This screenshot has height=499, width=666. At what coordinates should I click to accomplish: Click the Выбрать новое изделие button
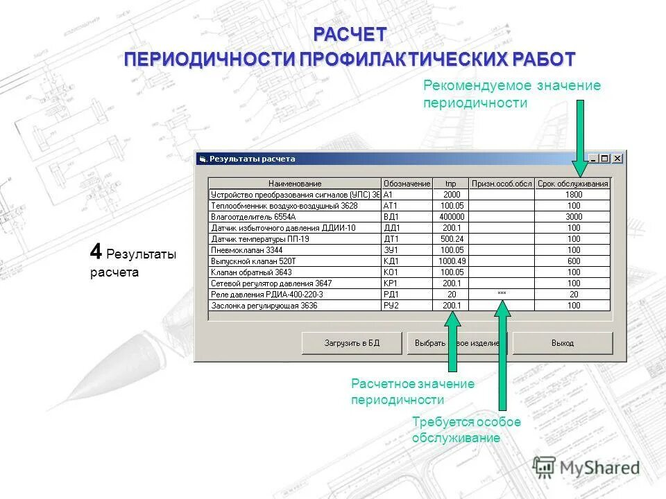[457, 343]
